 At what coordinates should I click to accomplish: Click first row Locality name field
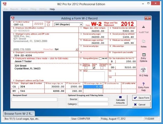click(129, 87)
